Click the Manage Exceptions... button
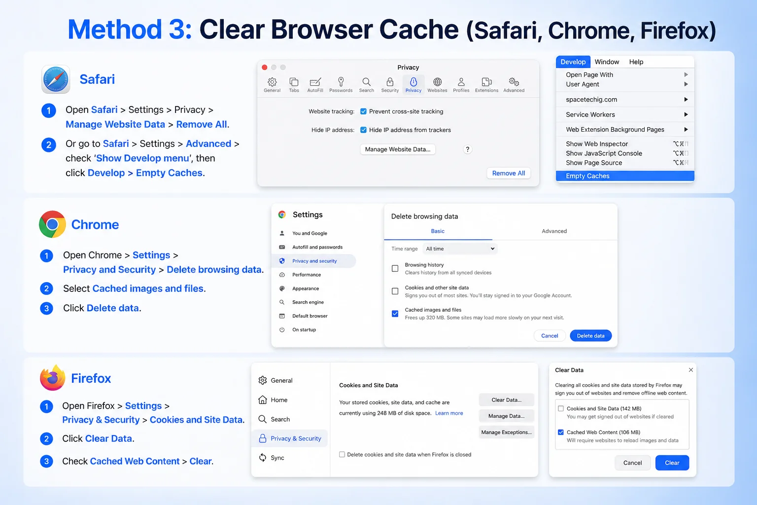The height and width of the screenshot is (505, 757). point(506,433)
